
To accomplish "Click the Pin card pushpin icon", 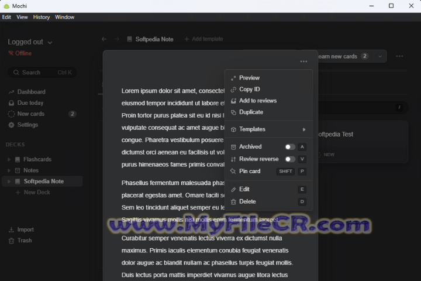I will coord(233,172).
